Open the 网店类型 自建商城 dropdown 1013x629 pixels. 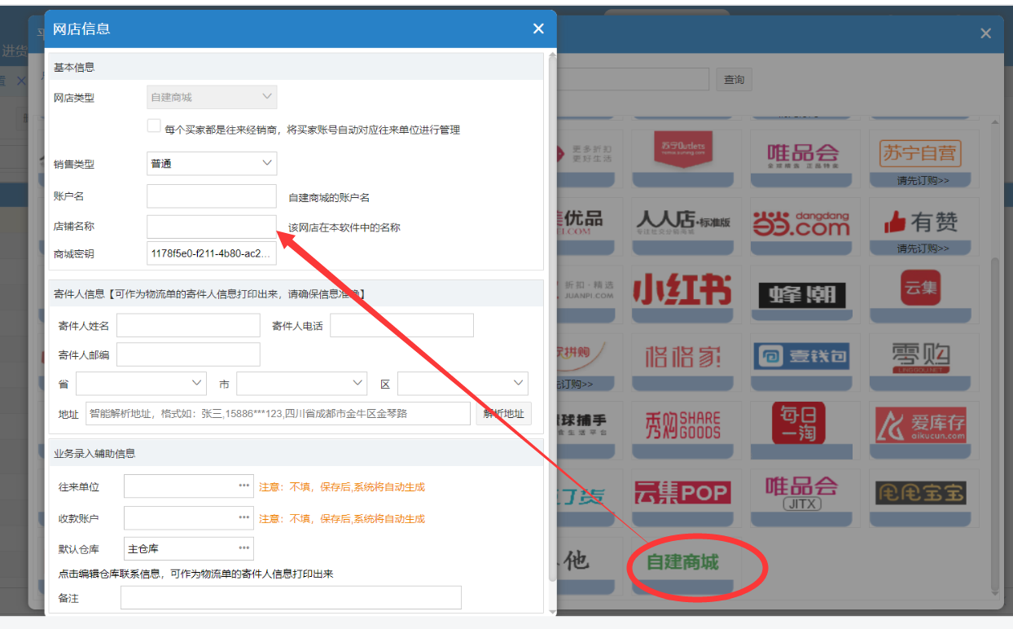(212, 97)
